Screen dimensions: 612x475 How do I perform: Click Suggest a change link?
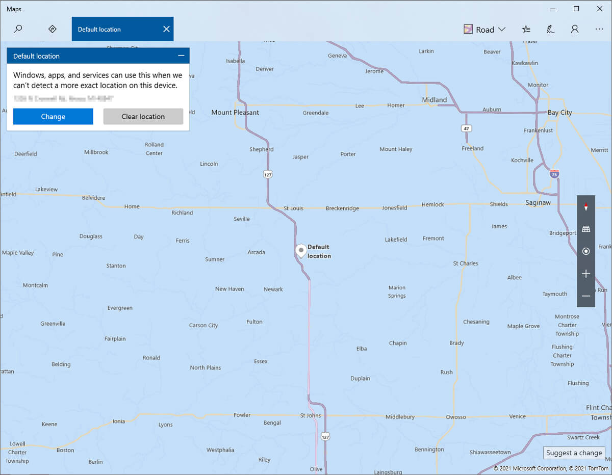click(574, 453)
